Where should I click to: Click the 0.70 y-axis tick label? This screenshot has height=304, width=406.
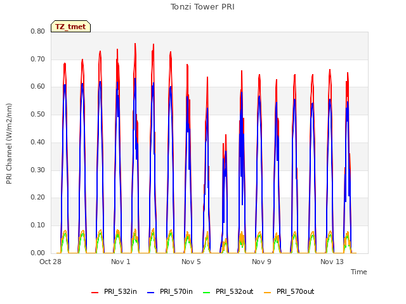click(38, 59)
